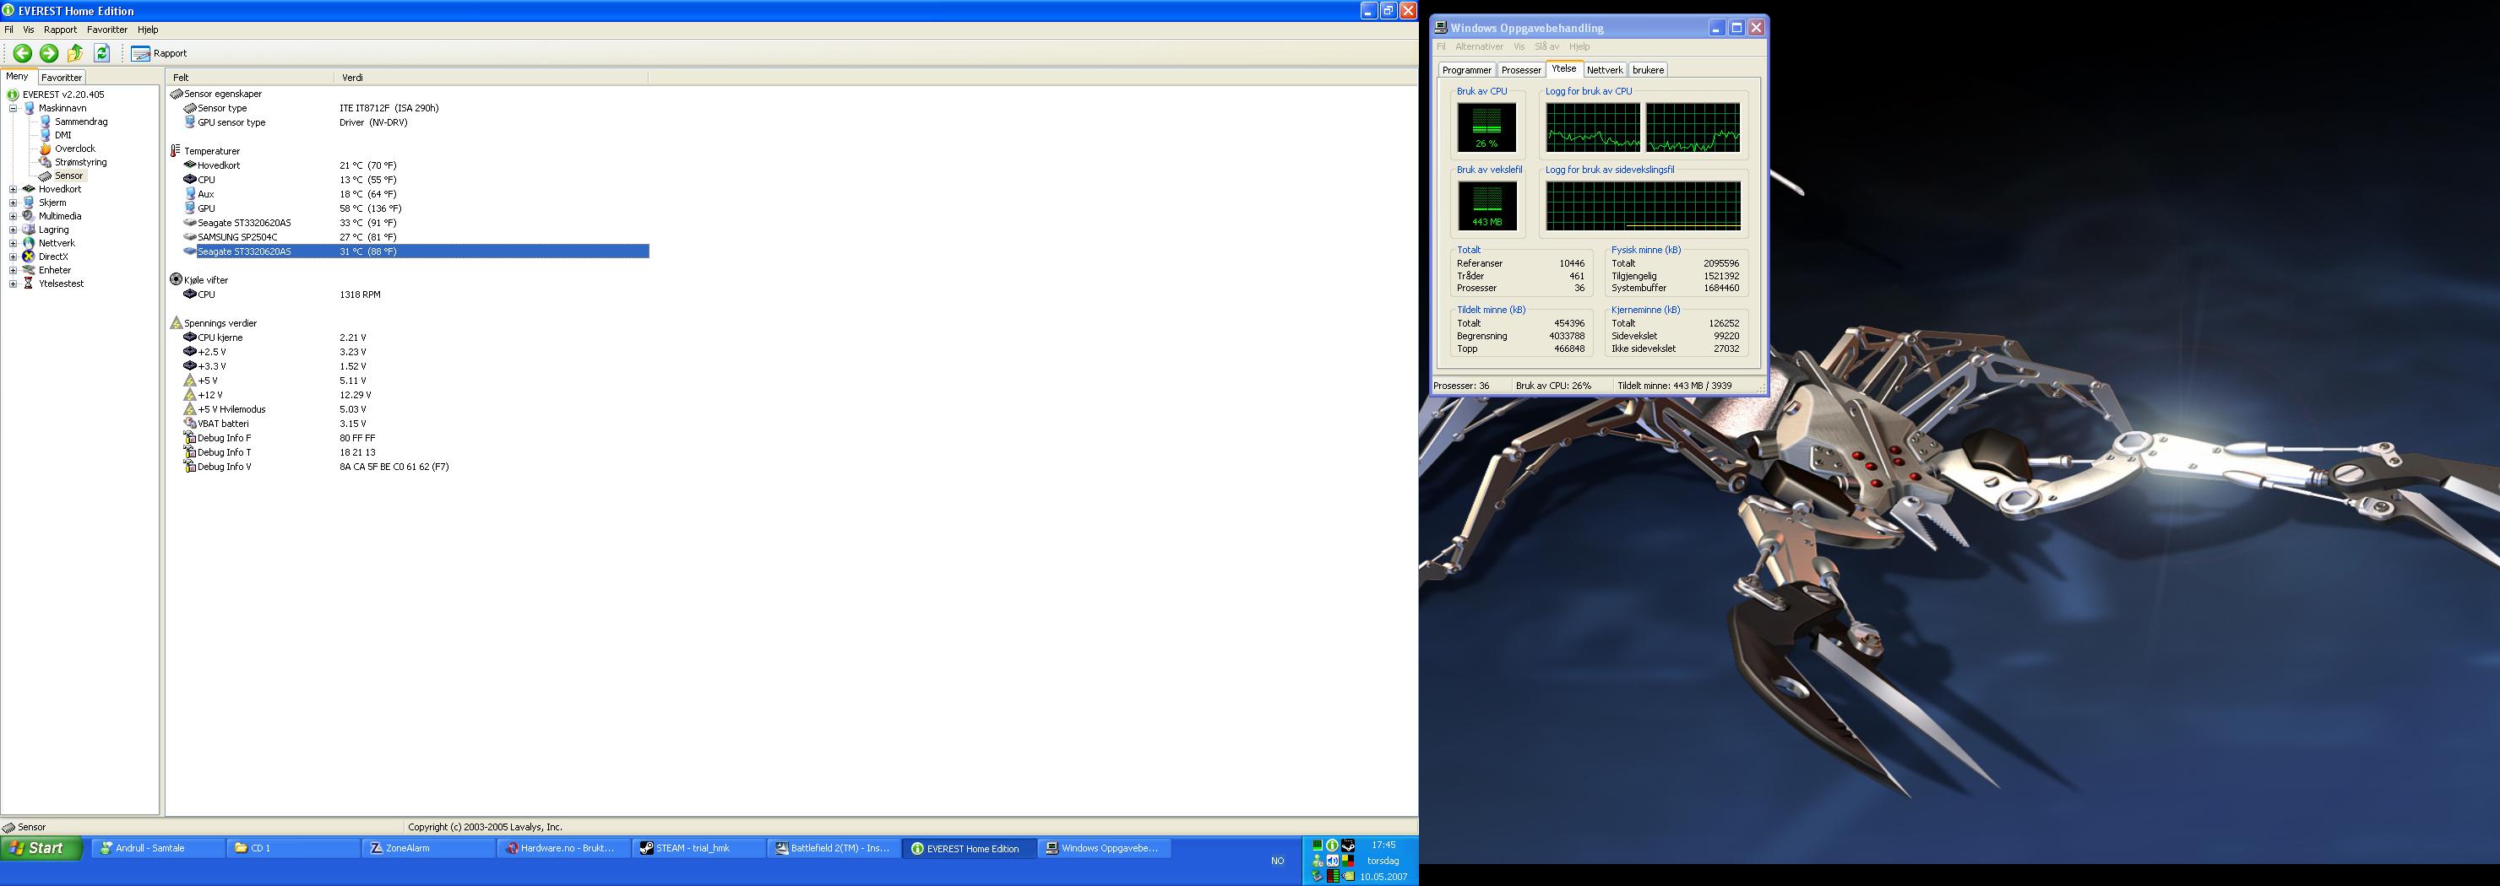
Task: Select the Sensor tree item
Action: [69, 176]
